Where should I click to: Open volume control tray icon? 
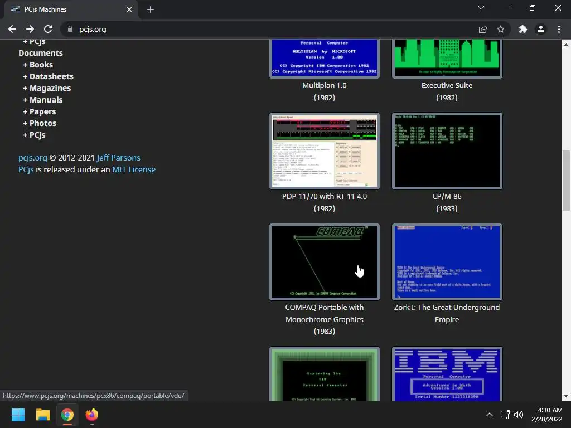point(519,415)
